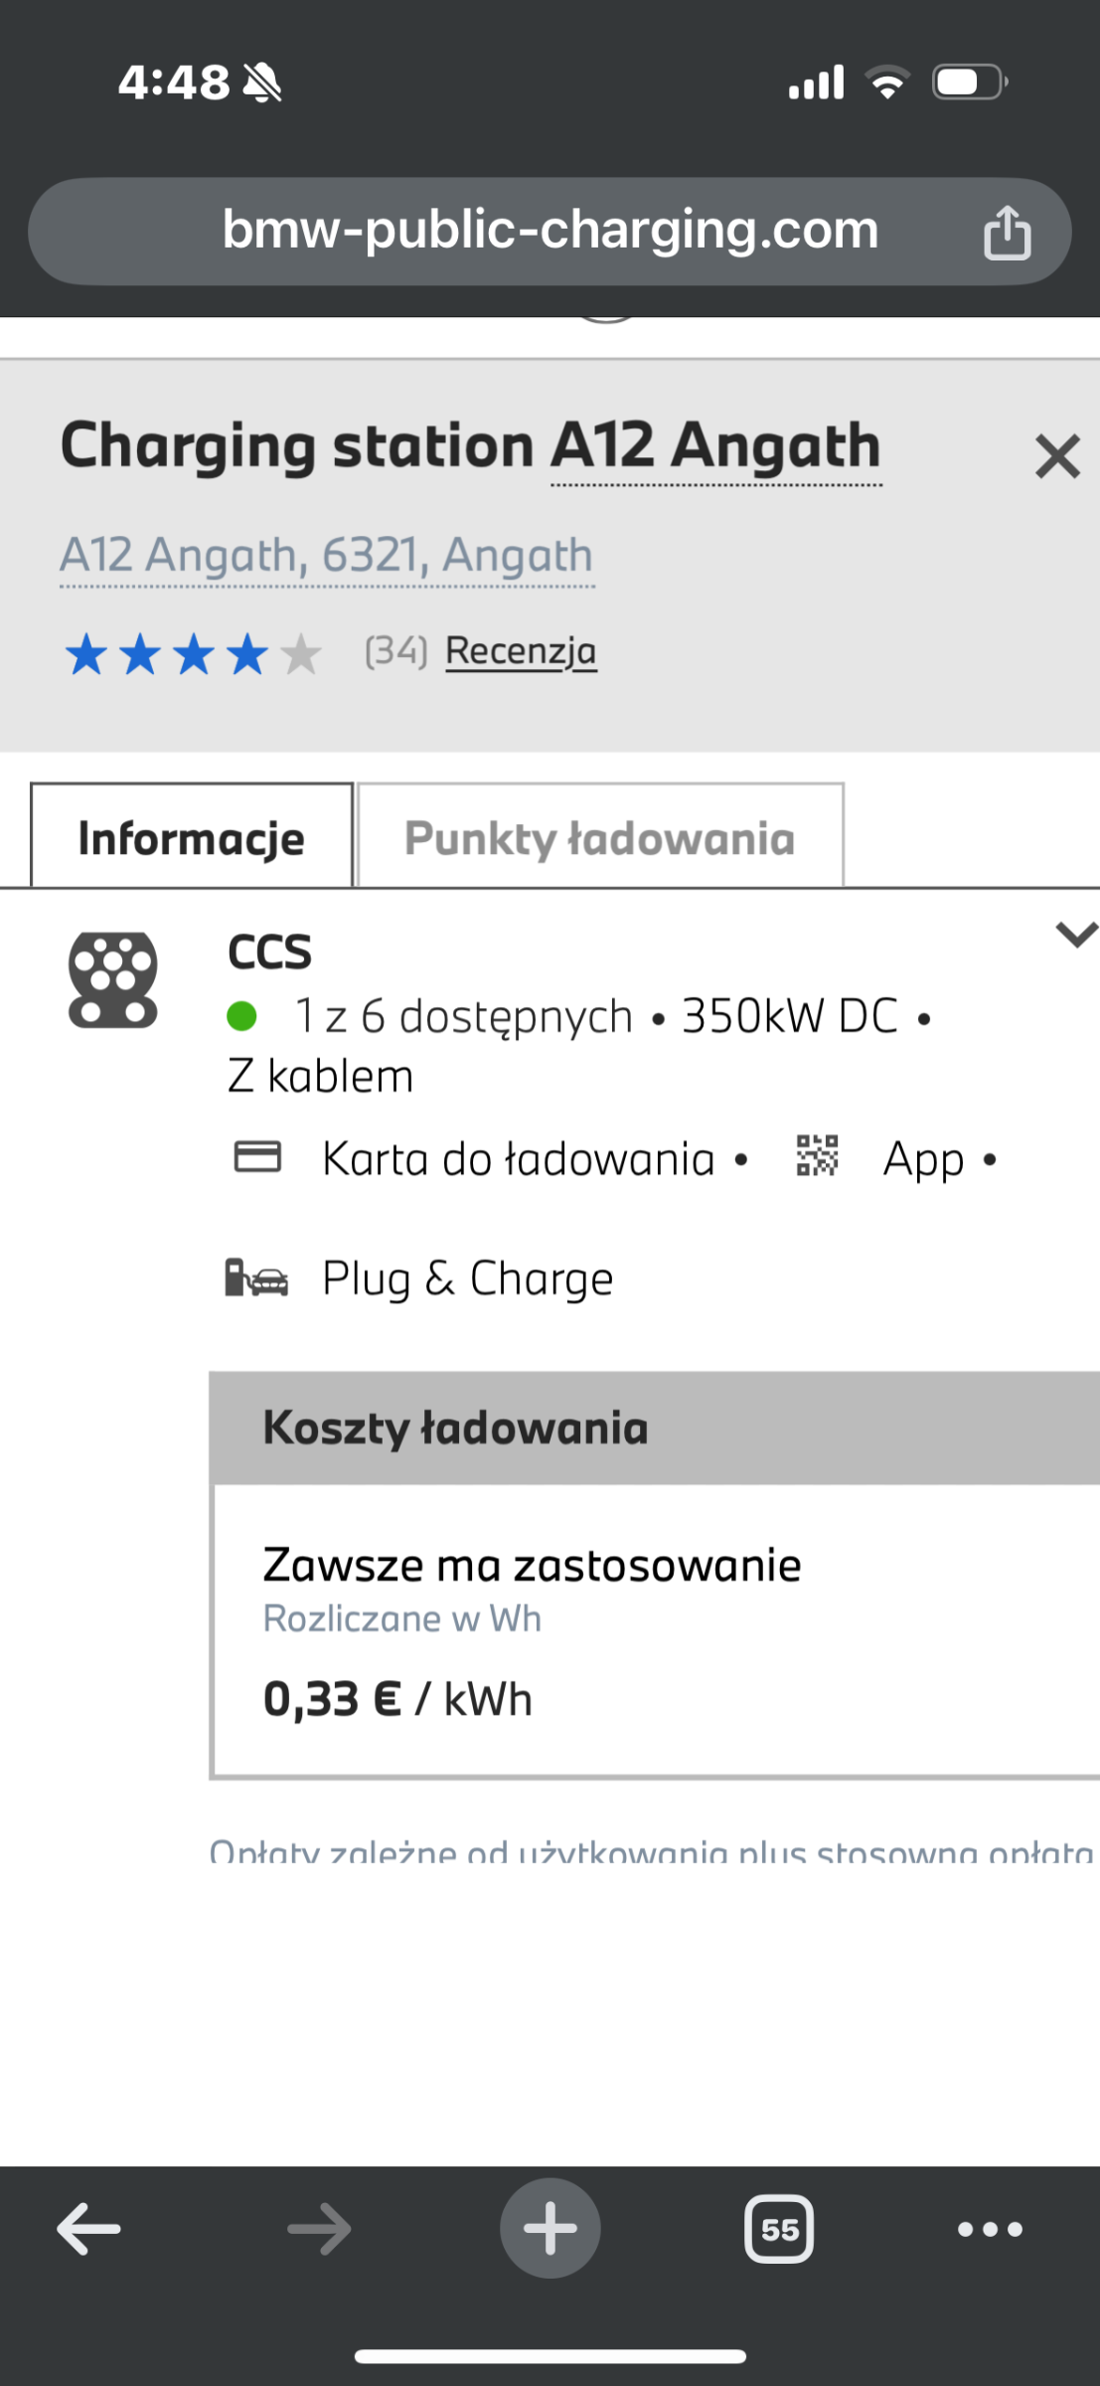1100x2386 pixels.
Task: Click the QR code App icon
Action: pyautogui.click(x=817, y=1156)
